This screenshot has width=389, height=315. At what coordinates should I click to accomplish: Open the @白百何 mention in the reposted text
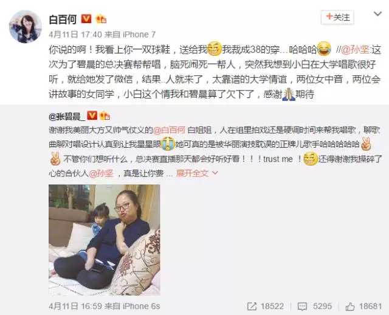(169, 130)
